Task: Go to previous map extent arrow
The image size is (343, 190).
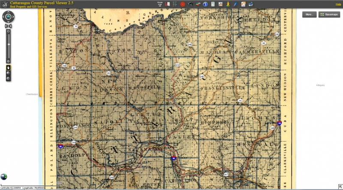Action: tap(6, 26)
